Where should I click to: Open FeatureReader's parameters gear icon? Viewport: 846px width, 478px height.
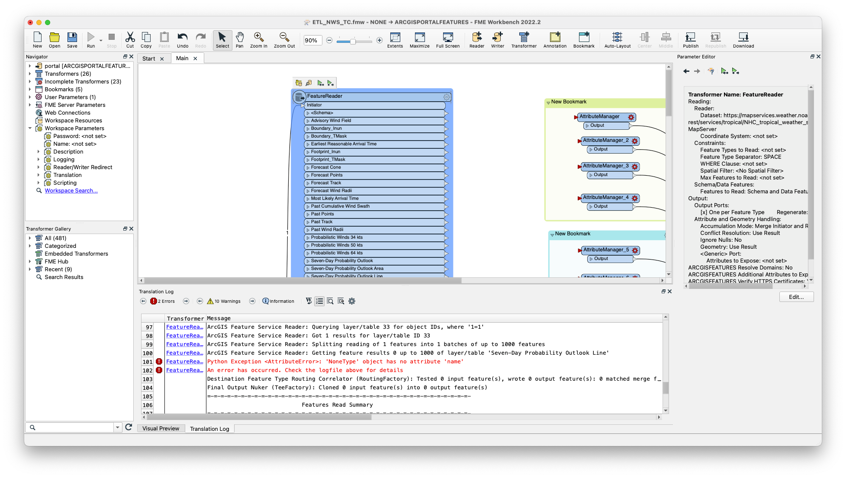(446, 97)
